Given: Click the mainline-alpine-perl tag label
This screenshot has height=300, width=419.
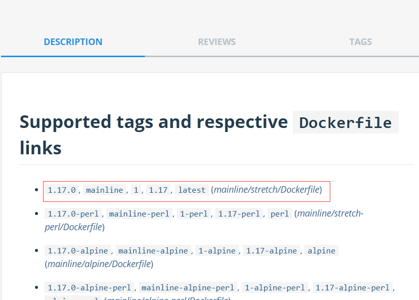Looking at the screenshot, I should 188,288.
